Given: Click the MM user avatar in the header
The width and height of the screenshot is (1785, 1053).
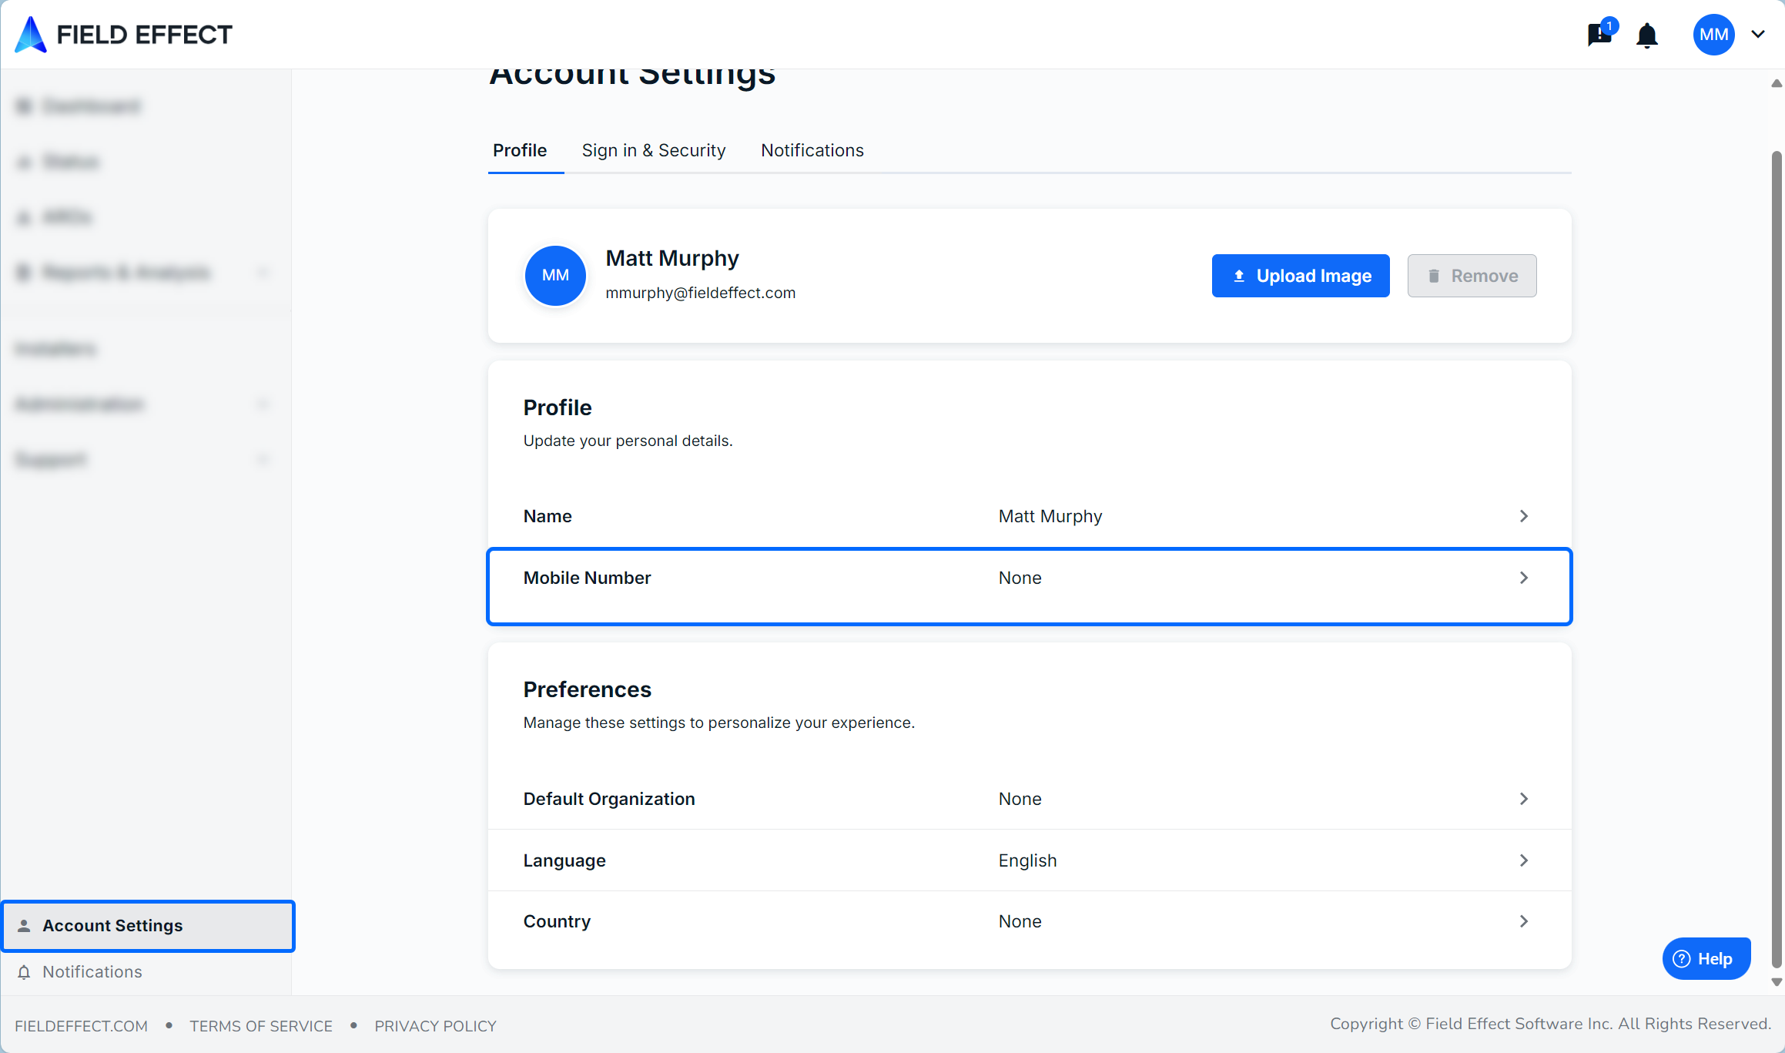Looking at the screenshot, I should 1713,35.
